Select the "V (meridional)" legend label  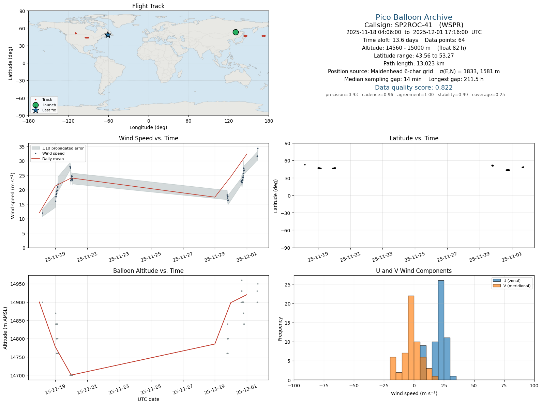(x=517, y=286)
